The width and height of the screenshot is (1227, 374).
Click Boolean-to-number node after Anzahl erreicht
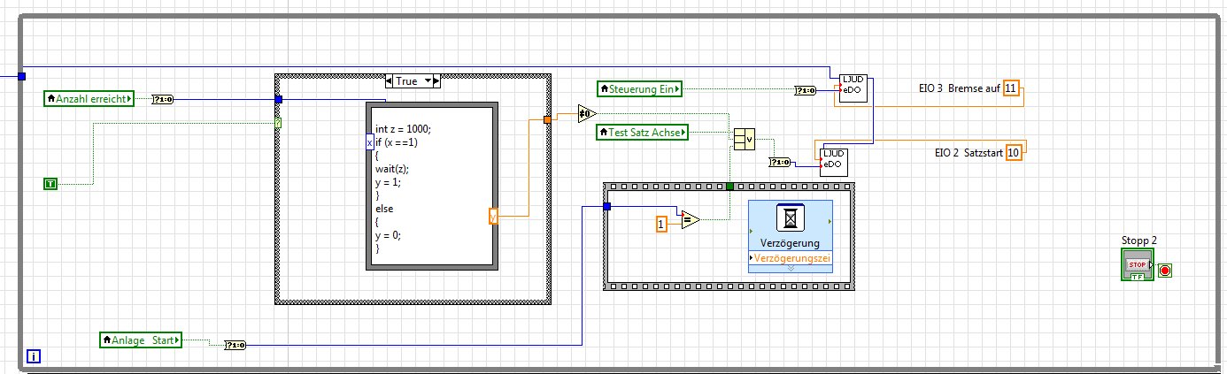163,99
